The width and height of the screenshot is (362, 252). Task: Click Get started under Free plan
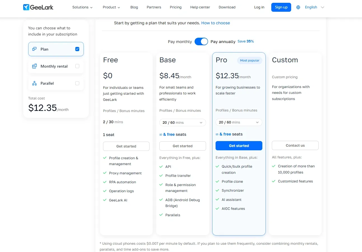tap(126, 146)
